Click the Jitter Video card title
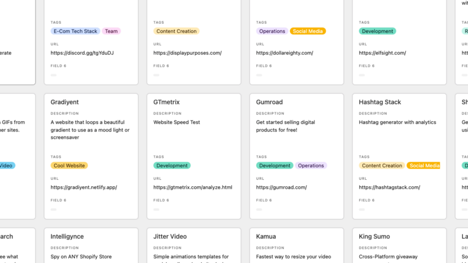Viewport: 468px width, 263px height. pyautogui.click(x=170, y=236)
